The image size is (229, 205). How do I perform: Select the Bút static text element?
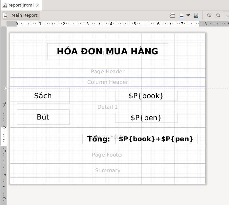[43, 117]
